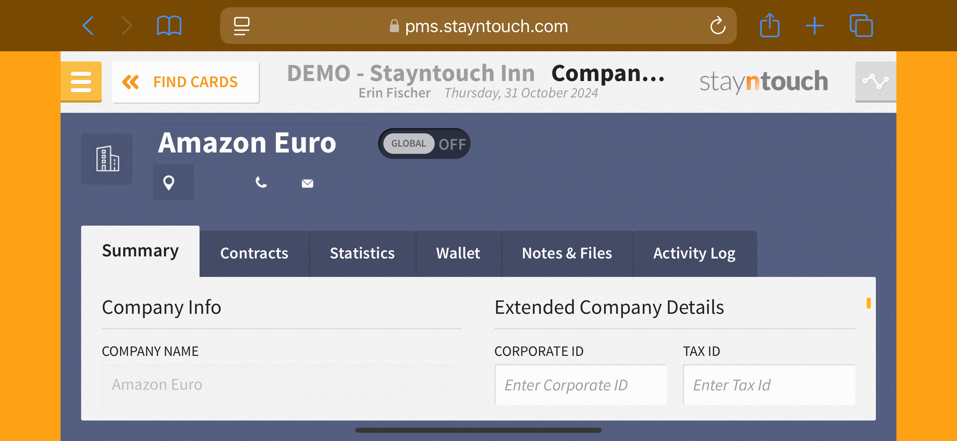
Task: Click the Corporate ID input field
Action: tap(580, 385)
